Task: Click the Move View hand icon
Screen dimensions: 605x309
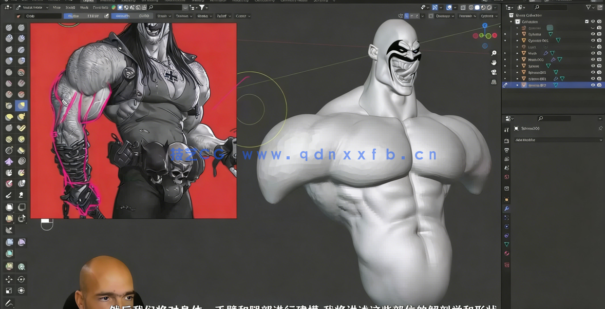Action: (x=494, y=61)
